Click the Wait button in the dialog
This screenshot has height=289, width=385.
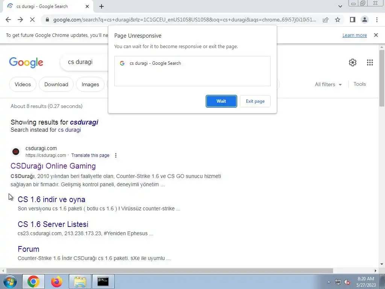click(221, 101)
